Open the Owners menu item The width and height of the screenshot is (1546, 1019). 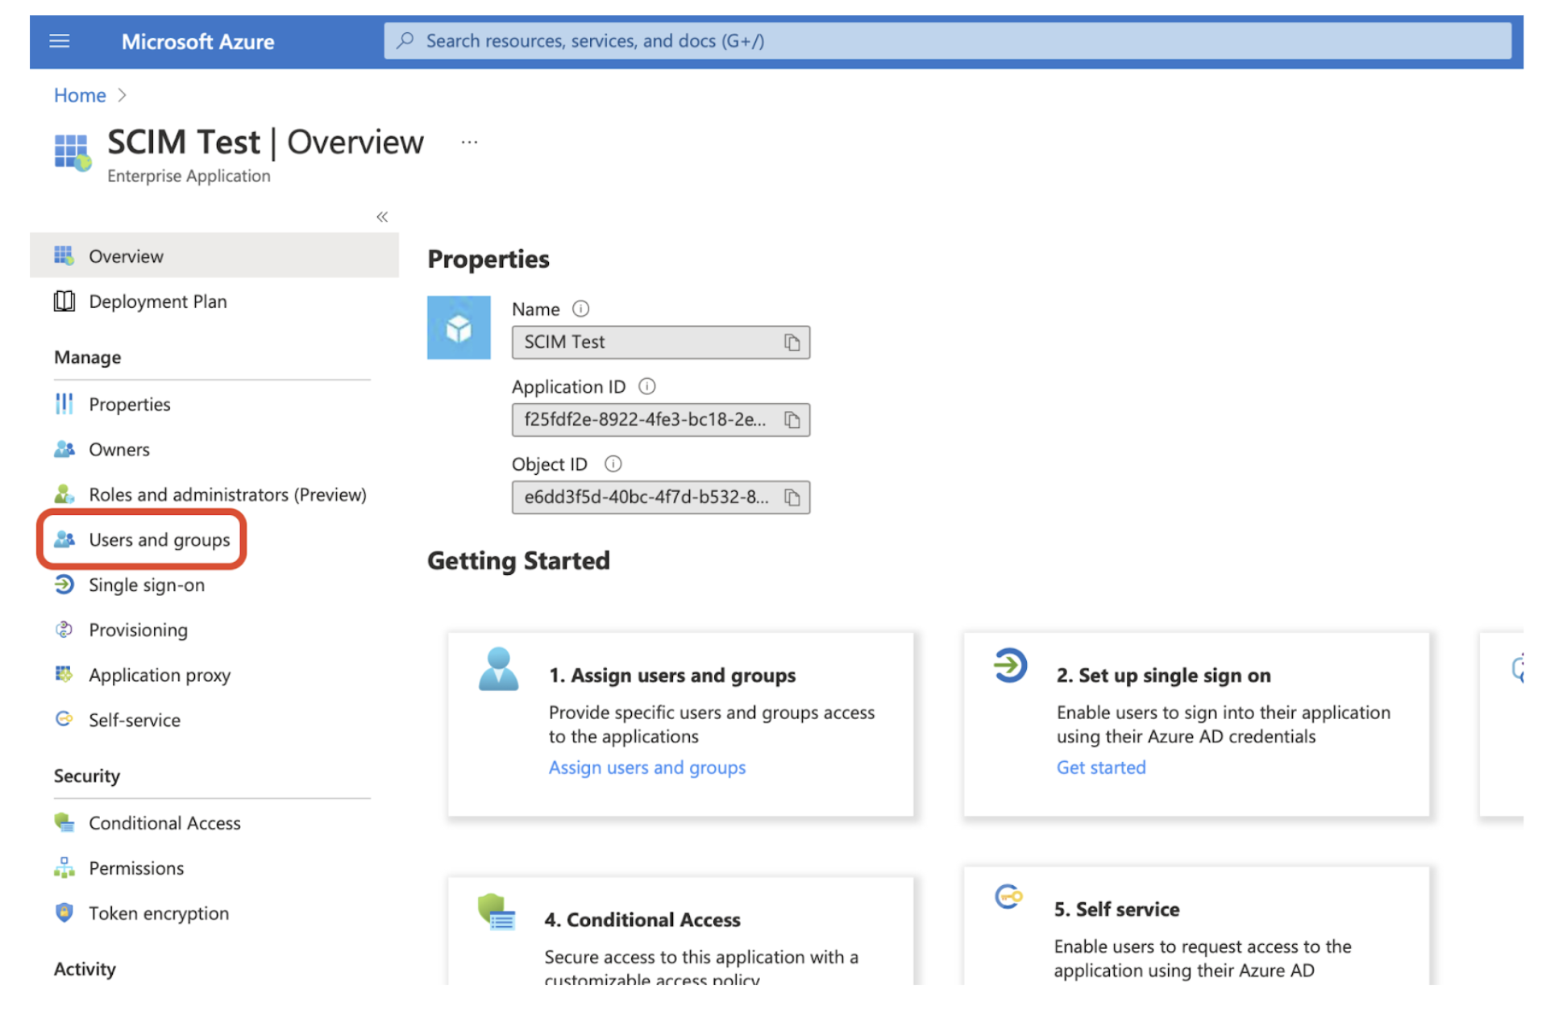[119, 450]
